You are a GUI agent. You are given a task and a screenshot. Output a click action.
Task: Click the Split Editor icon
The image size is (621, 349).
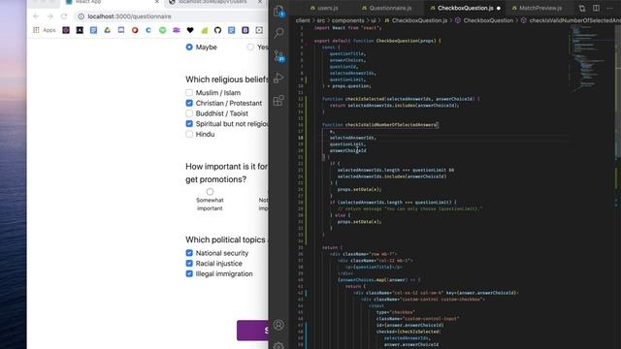click(x=596, y=8)
